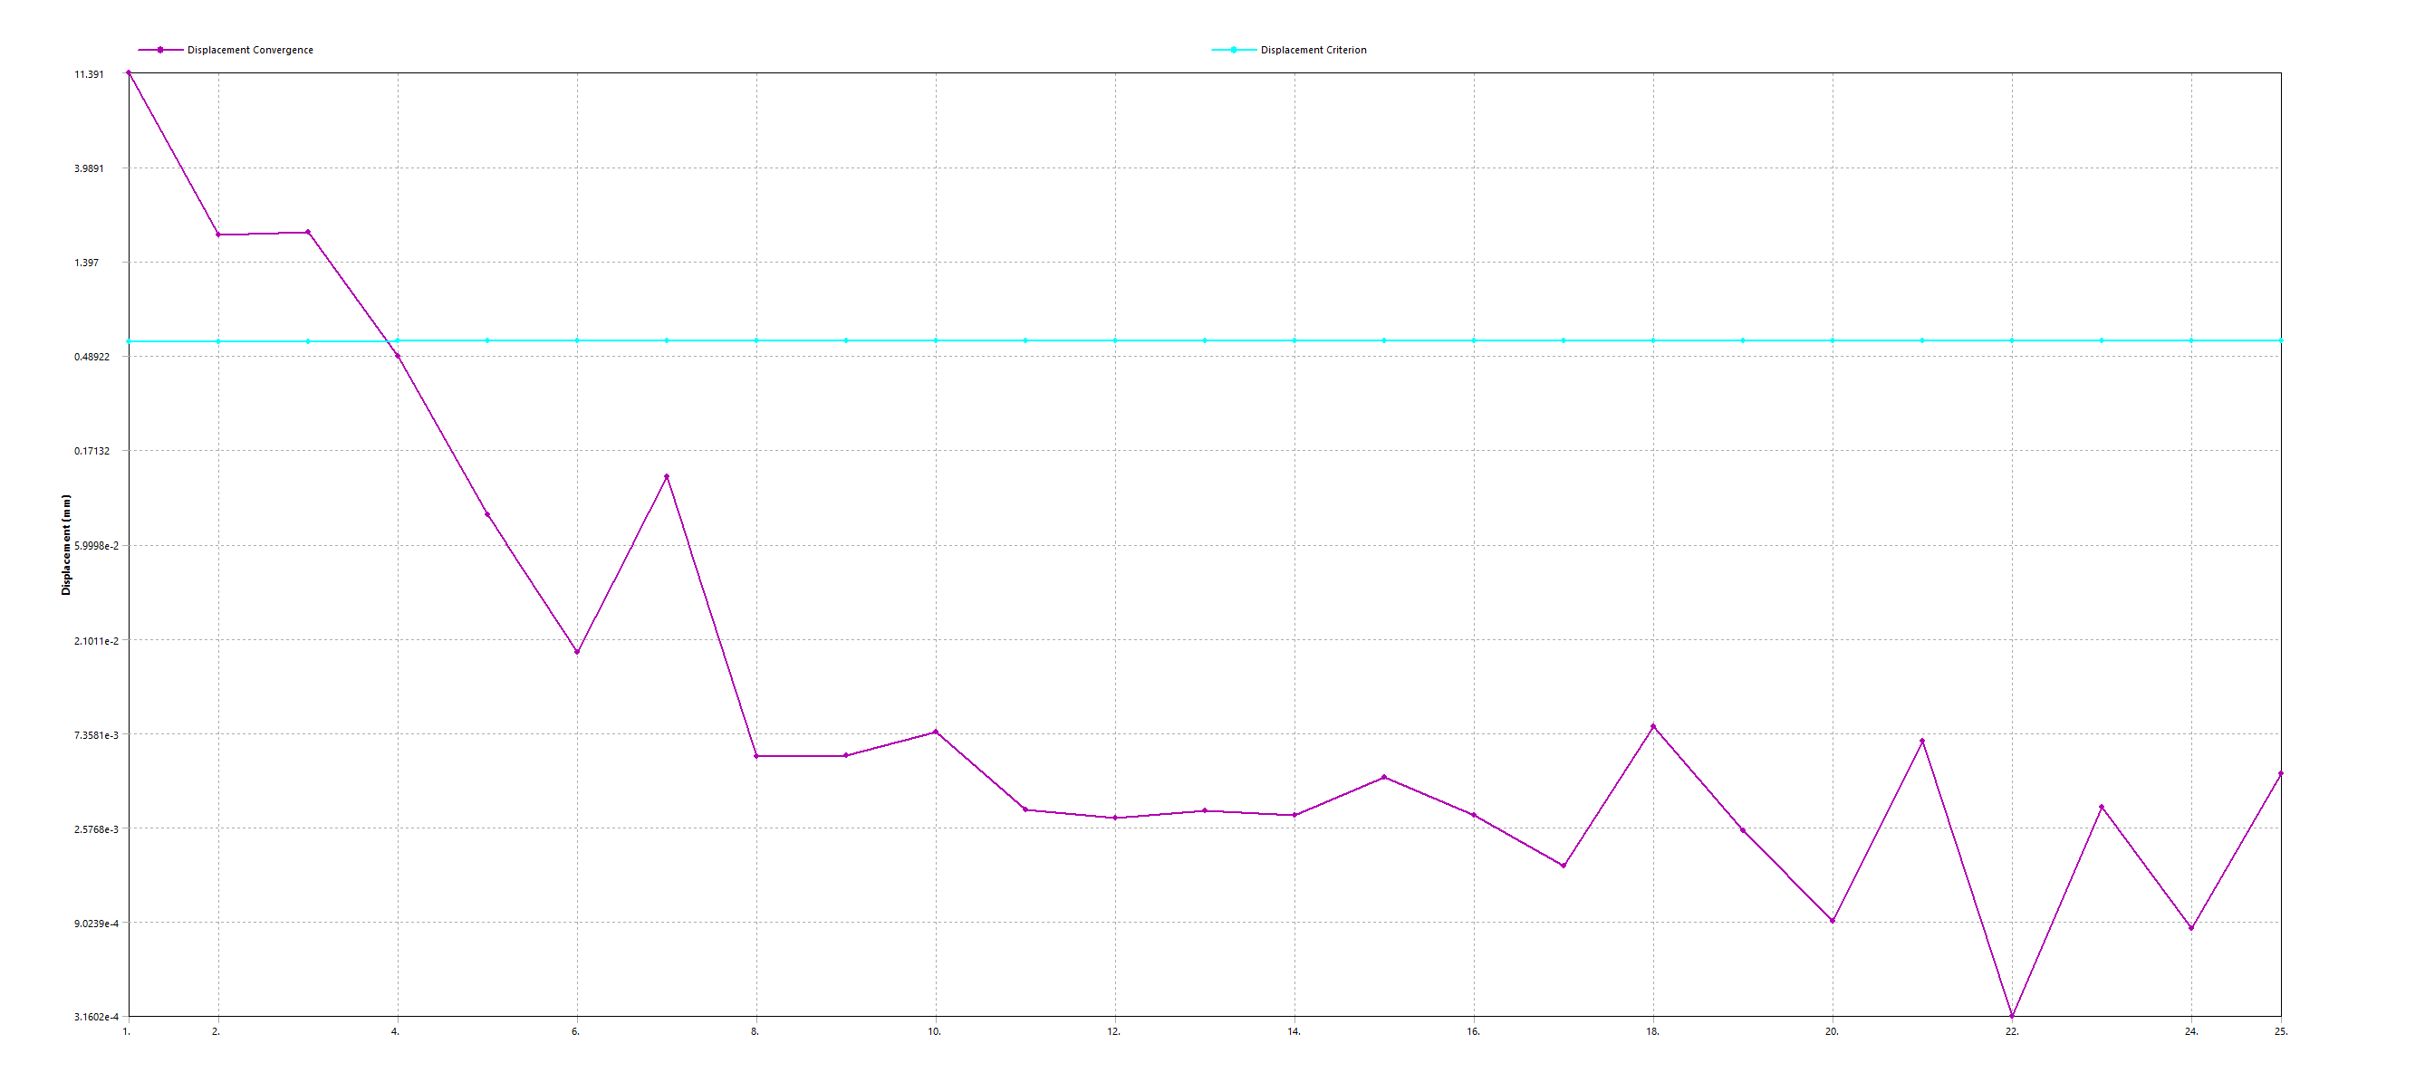
Task: Click the cyan Displacement Criterion legend marker
Action: click(x=1233, y=50)
